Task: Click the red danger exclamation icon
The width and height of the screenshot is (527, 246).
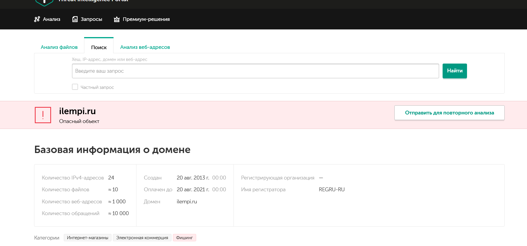Action: pos(43,115)
